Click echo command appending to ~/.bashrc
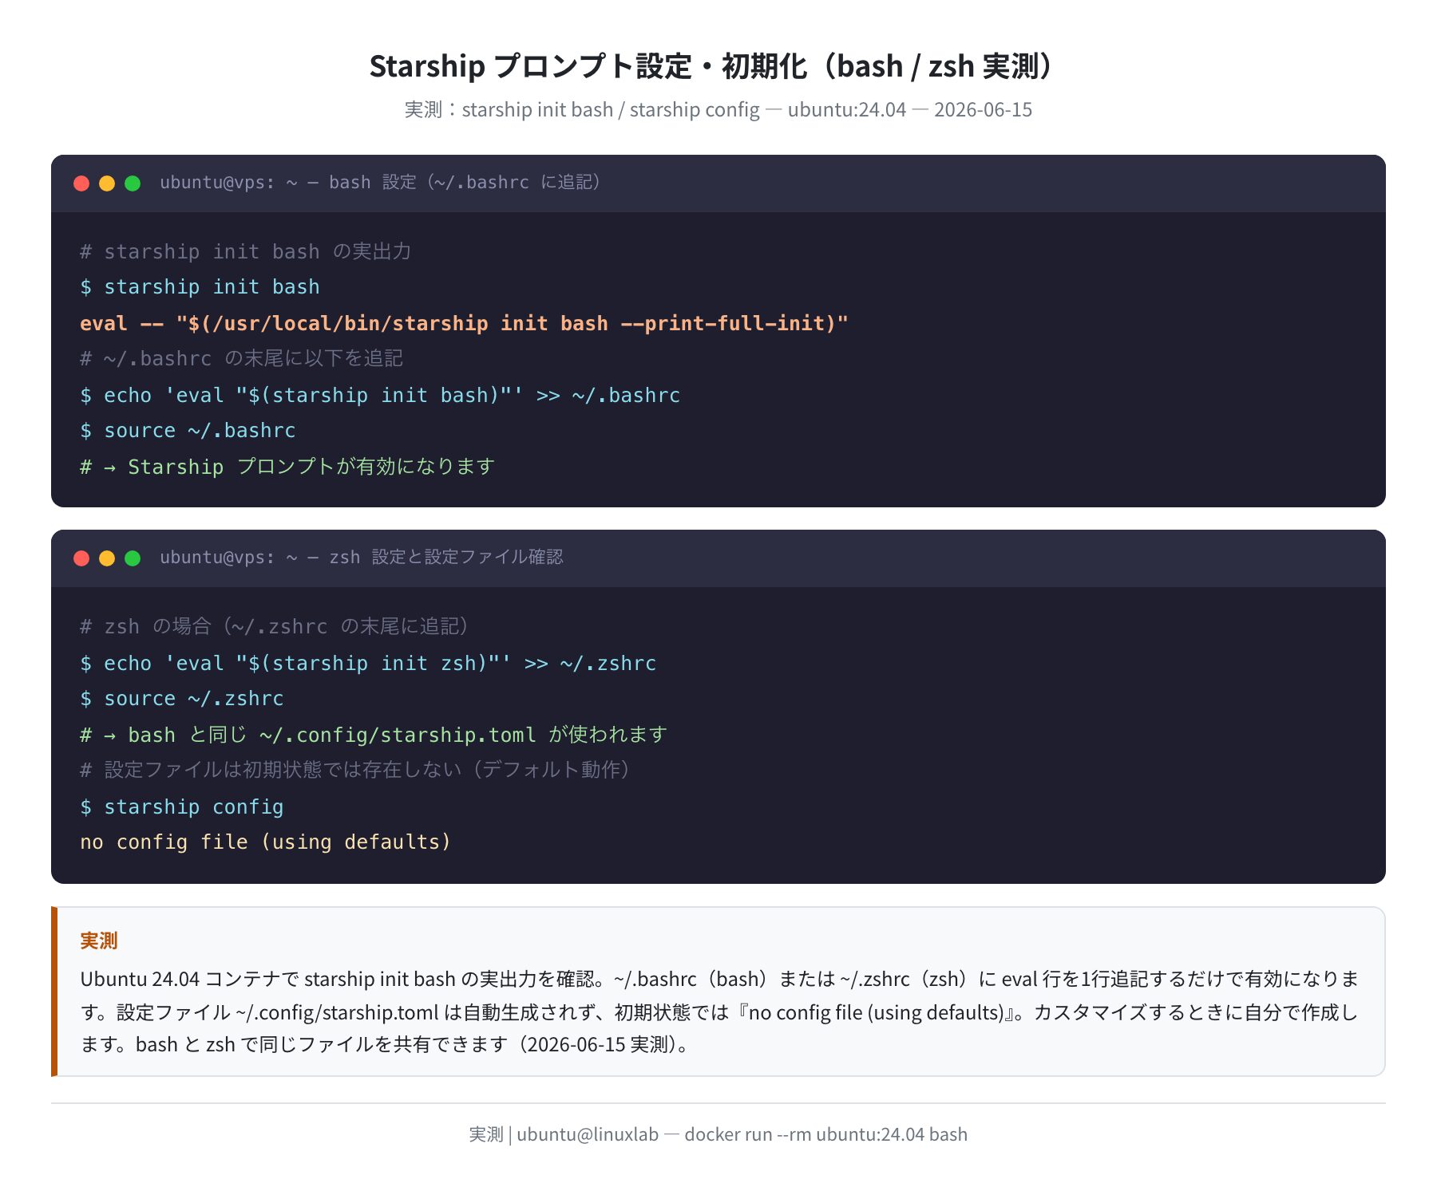This screenshot has width=1437, height=1179. click(380, 395)
